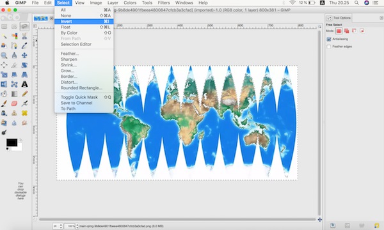Choose Feather... from the Select menu
384x230 pixels.
pyautogui.click(x=84, y=54)
